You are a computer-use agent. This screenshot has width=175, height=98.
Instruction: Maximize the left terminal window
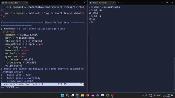pos(80,2)
